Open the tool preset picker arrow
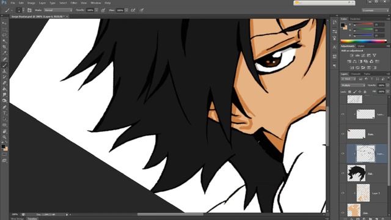391x220 pixels. click(12, 10)
